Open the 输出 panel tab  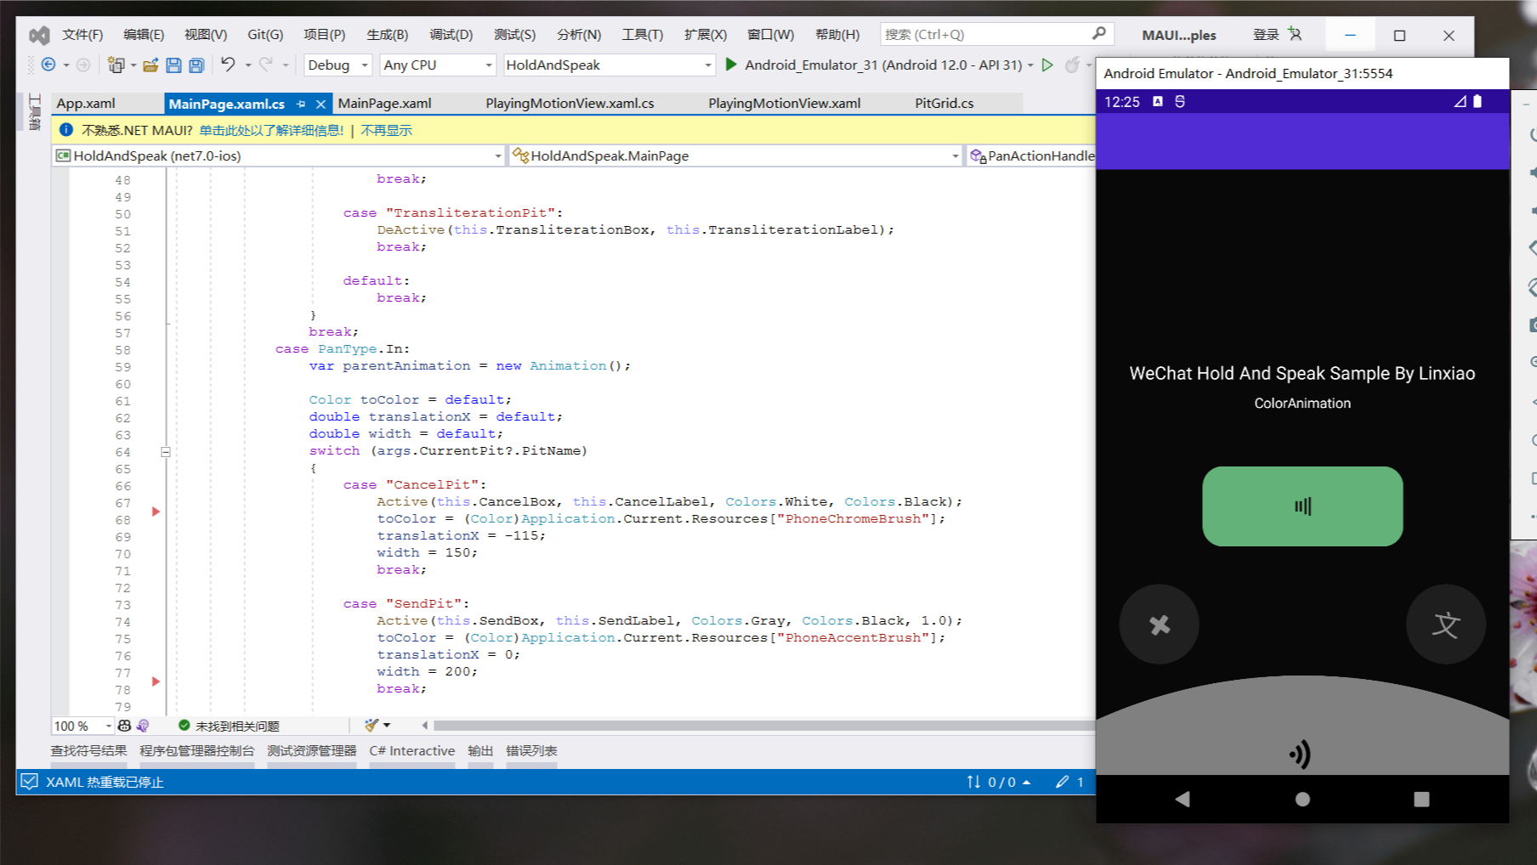480,750
